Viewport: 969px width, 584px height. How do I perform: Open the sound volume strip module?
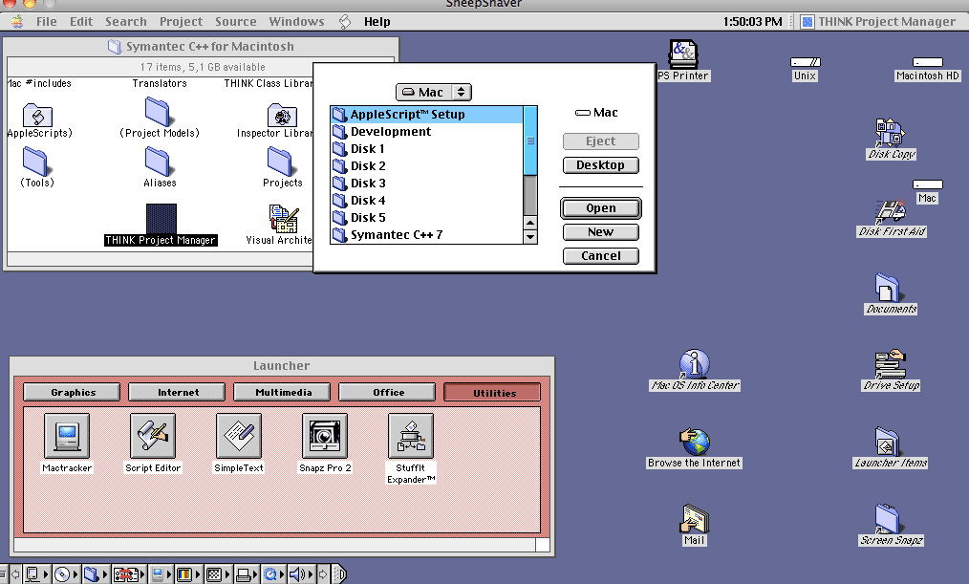300,574
